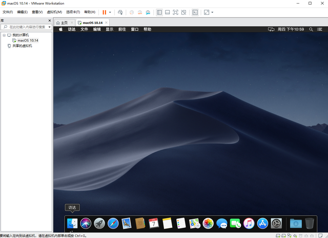Image resolution: width=328 pixels, height=238 pixels.
Task: Open App Store icon in Dock
Action: click(262, 223)
